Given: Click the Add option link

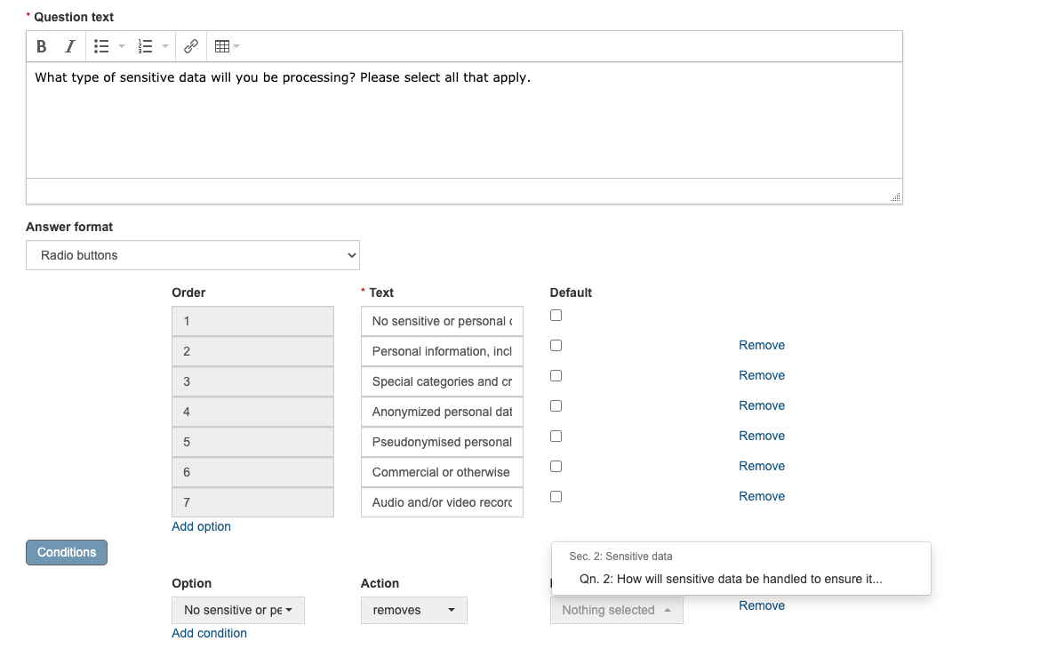Looking at the screenshot, I should (x=201, y=526).
